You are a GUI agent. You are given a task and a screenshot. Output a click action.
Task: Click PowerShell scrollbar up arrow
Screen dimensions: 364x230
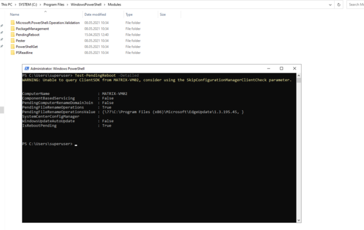(298, 76)
